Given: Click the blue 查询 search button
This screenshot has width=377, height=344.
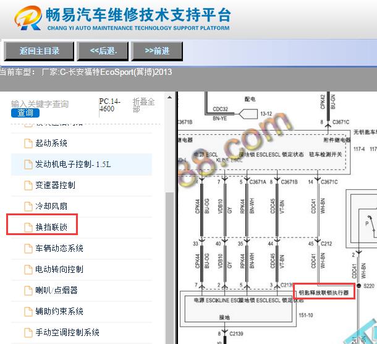Looking at the screenshot, I should [x=25, y=113].
